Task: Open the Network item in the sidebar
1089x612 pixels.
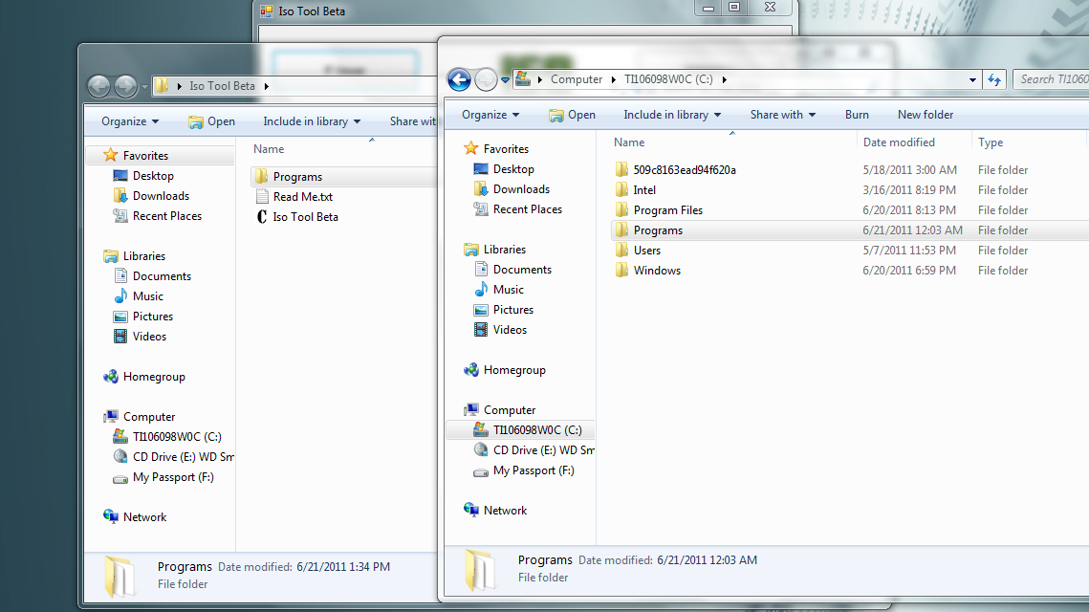Action: click(x=504, y=510)
